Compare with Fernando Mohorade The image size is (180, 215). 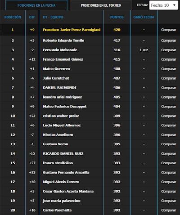(169, 50)
